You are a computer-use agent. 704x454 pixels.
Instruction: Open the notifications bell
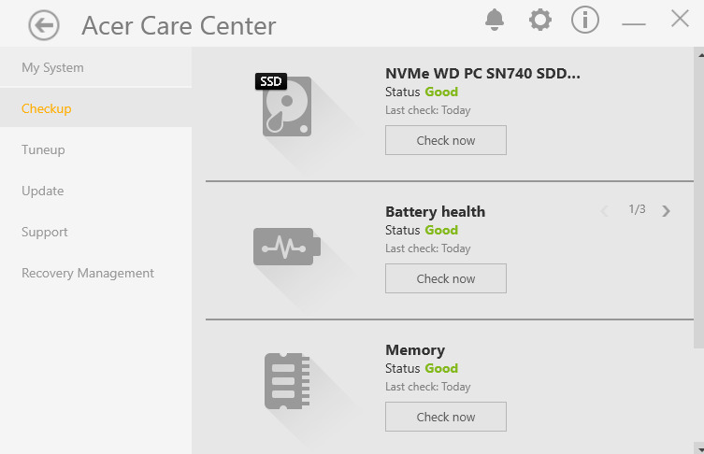(495, 20)
